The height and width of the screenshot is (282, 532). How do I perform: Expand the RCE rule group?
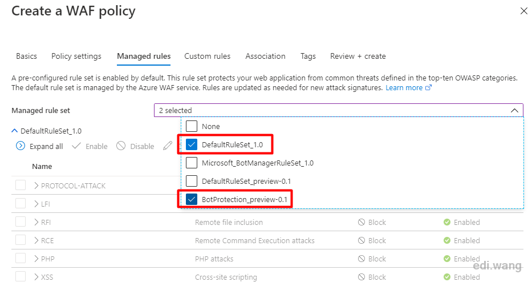point(36,240)
